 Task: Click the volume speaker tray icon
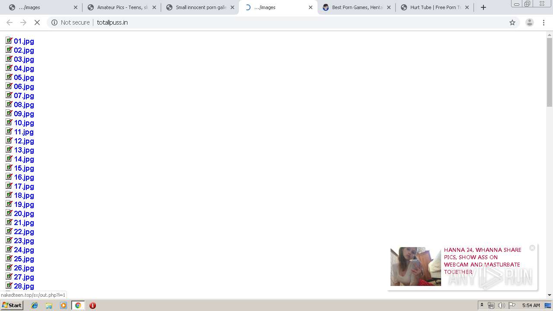coord(501,305)
